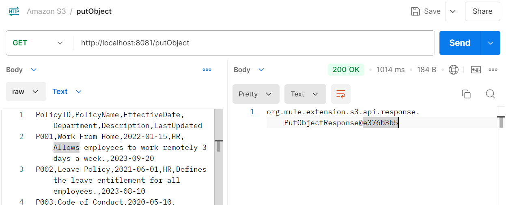This screenshot has height=205, width=506.
Task: Click the globe network icon in response
Action: click(x=453, y=70)
